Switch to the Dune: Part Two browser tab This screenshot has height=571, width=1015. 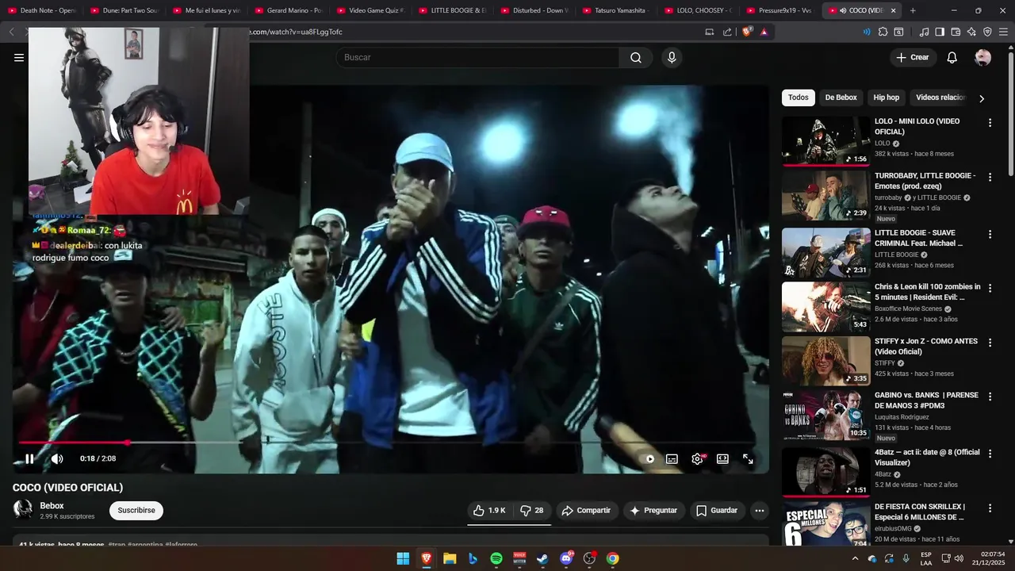pyautogui.click(x=124, y=10)
